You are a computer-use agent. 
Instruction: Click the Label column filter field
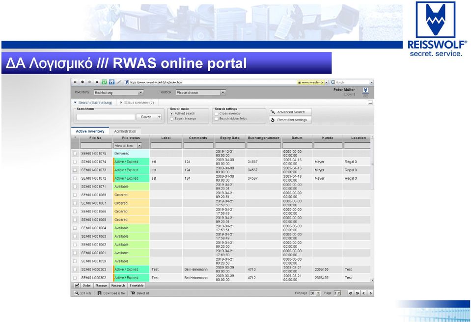click(166, 146)
